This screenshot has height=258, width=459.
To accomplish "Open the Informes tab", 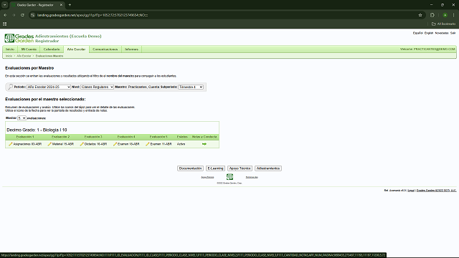I will click(131, 49).
